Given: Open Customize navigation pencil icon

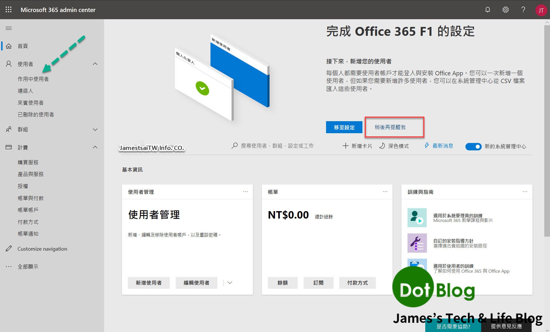Looking at the screenshot, I should [x=9, y=248].
